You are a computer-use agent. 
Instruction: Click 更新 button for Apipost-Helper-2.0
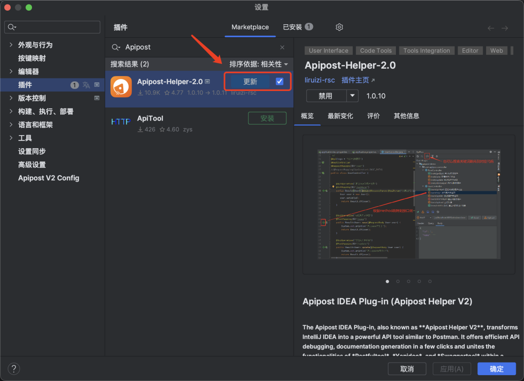250,82
